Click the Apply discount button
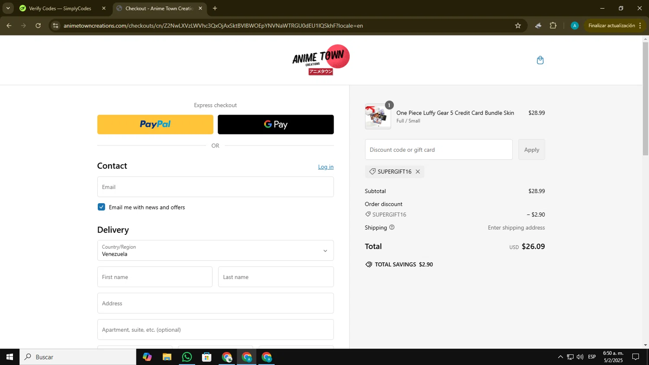This screenshot has width=649, height=365. [532, 150]
